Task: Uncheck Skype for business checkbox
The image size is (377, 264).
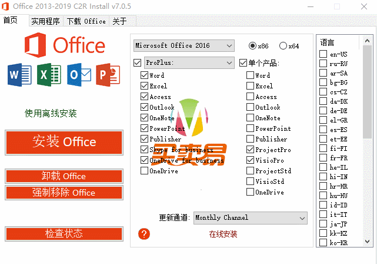Action: (144, 149)
